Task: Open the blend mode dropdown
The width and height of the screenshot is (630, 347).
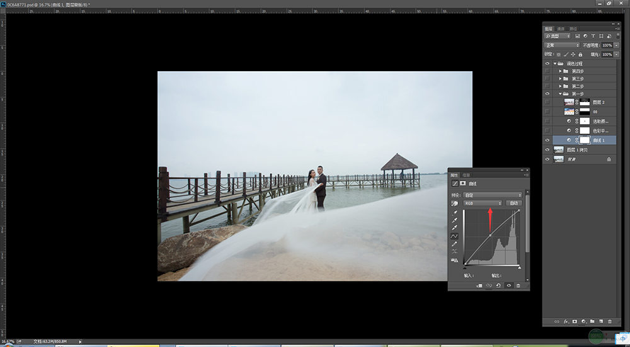Action: click(x=561, y=45)
